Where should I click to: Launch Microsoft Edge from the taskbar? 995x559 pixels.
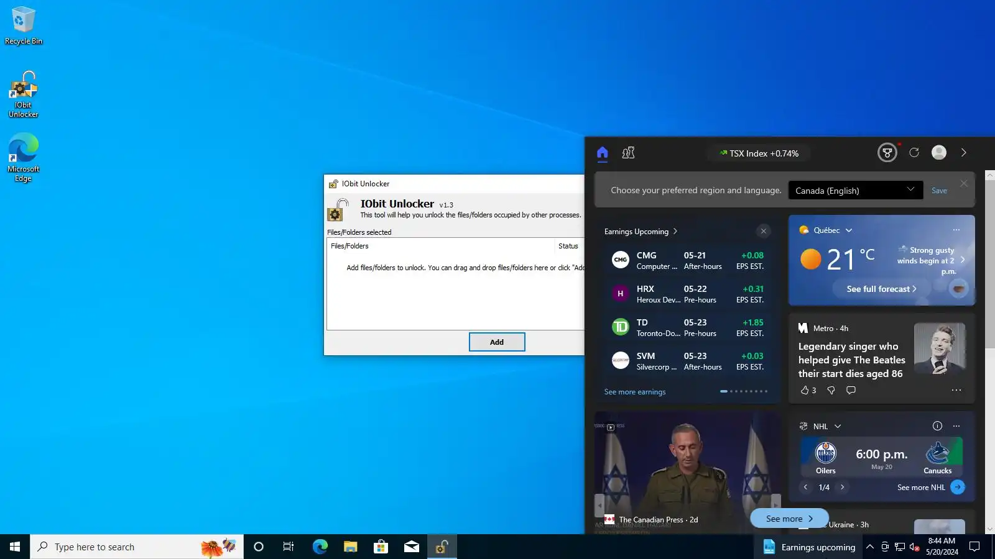coord(320,547)
